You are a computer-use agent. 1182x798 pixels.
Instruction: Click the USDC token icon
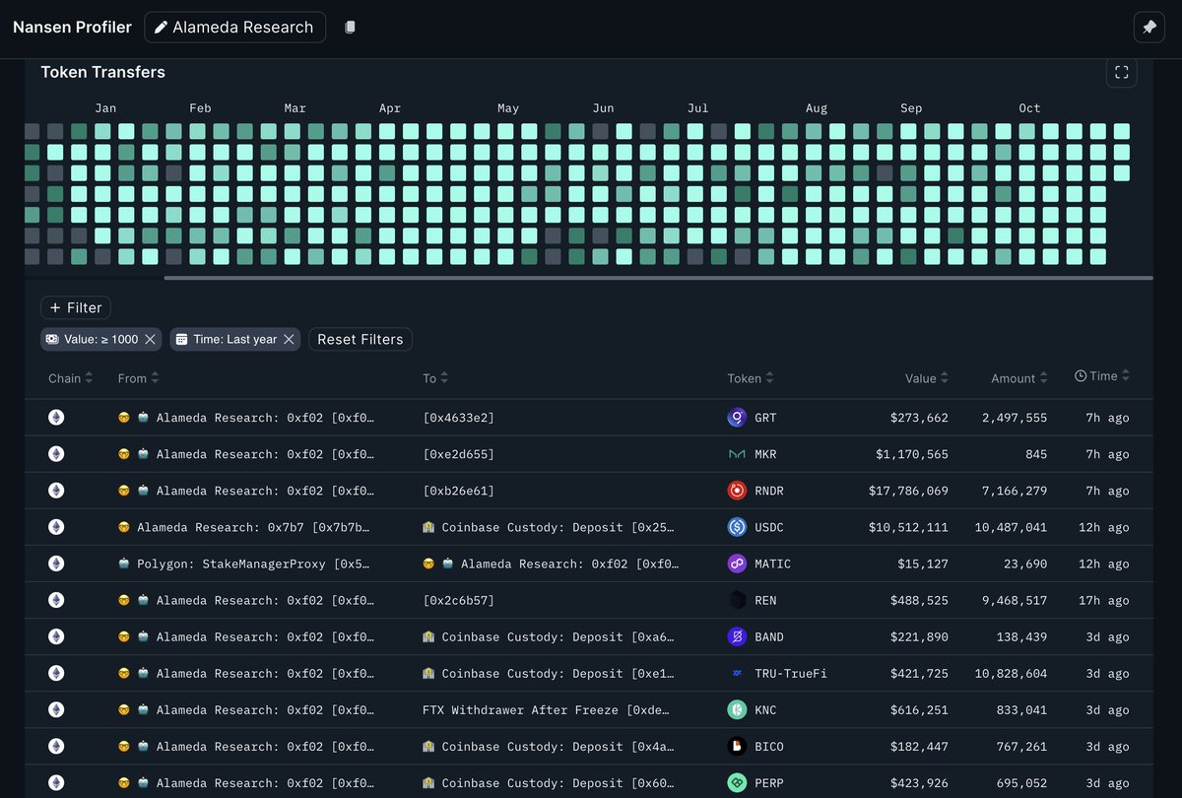[x=737, y=527]
